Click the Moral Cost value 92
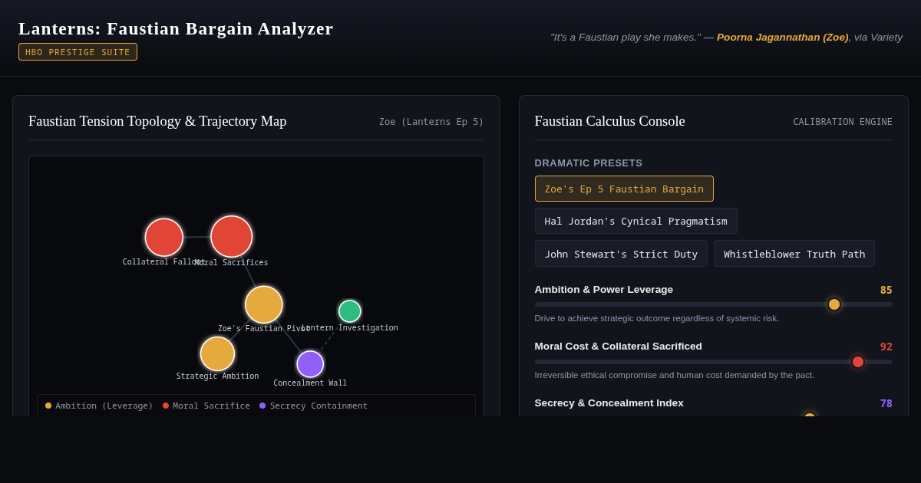The height and width of the screenshot is (483, 921). [886, 347]
